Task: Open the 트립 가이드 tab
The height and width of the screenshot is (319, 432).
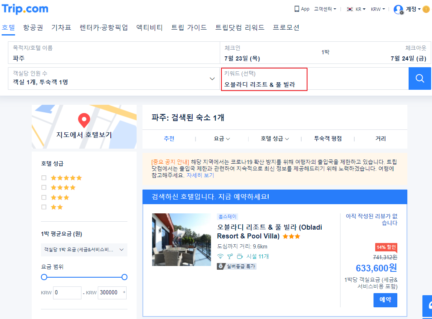Action: click(x=189, y=28)
